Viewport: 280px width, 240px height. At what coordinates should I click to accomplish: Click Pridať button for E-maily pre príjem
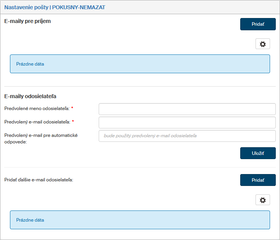[257, 24]
